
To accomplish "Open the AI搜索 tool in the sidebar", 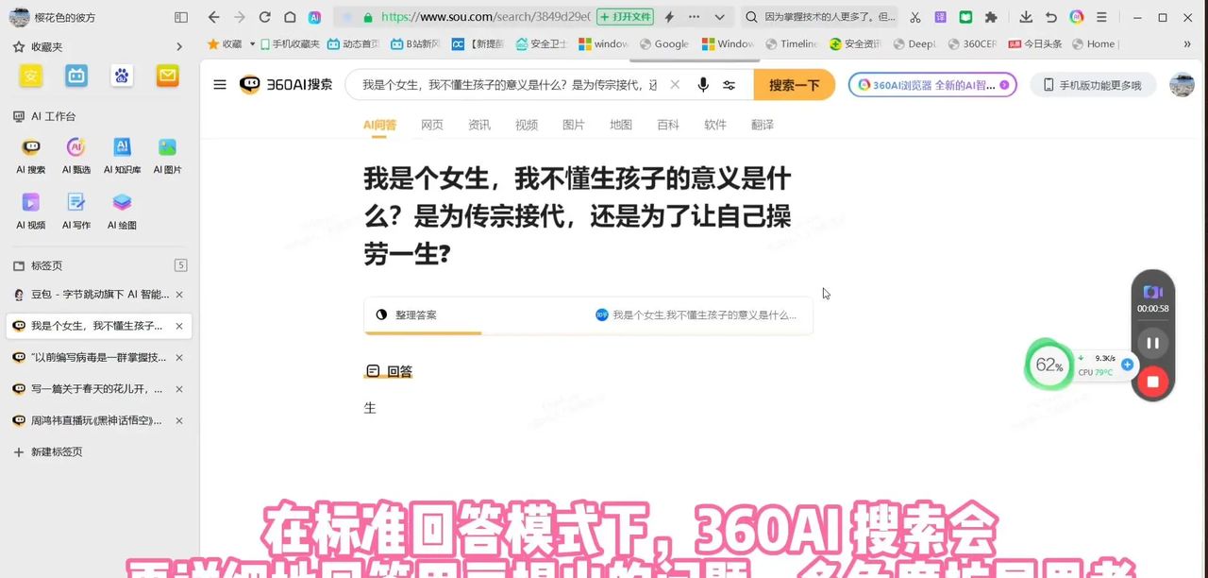I will (31, 151).
